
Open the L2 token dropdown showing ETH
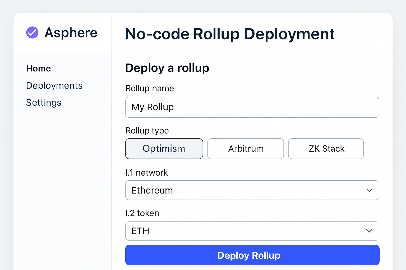click(x=252, y=231)
